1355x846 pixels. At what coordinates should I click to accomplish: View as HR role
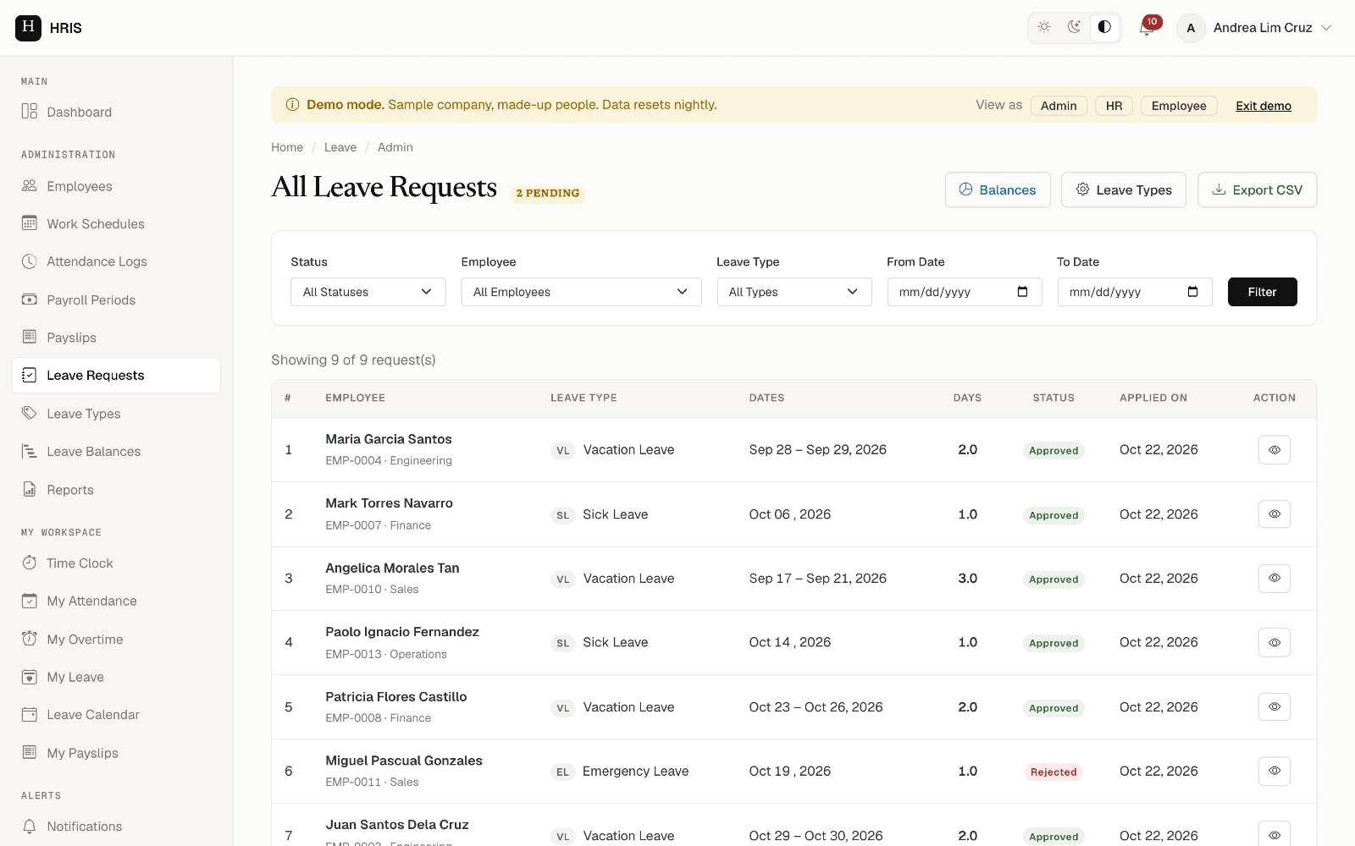pos(1114,106)
